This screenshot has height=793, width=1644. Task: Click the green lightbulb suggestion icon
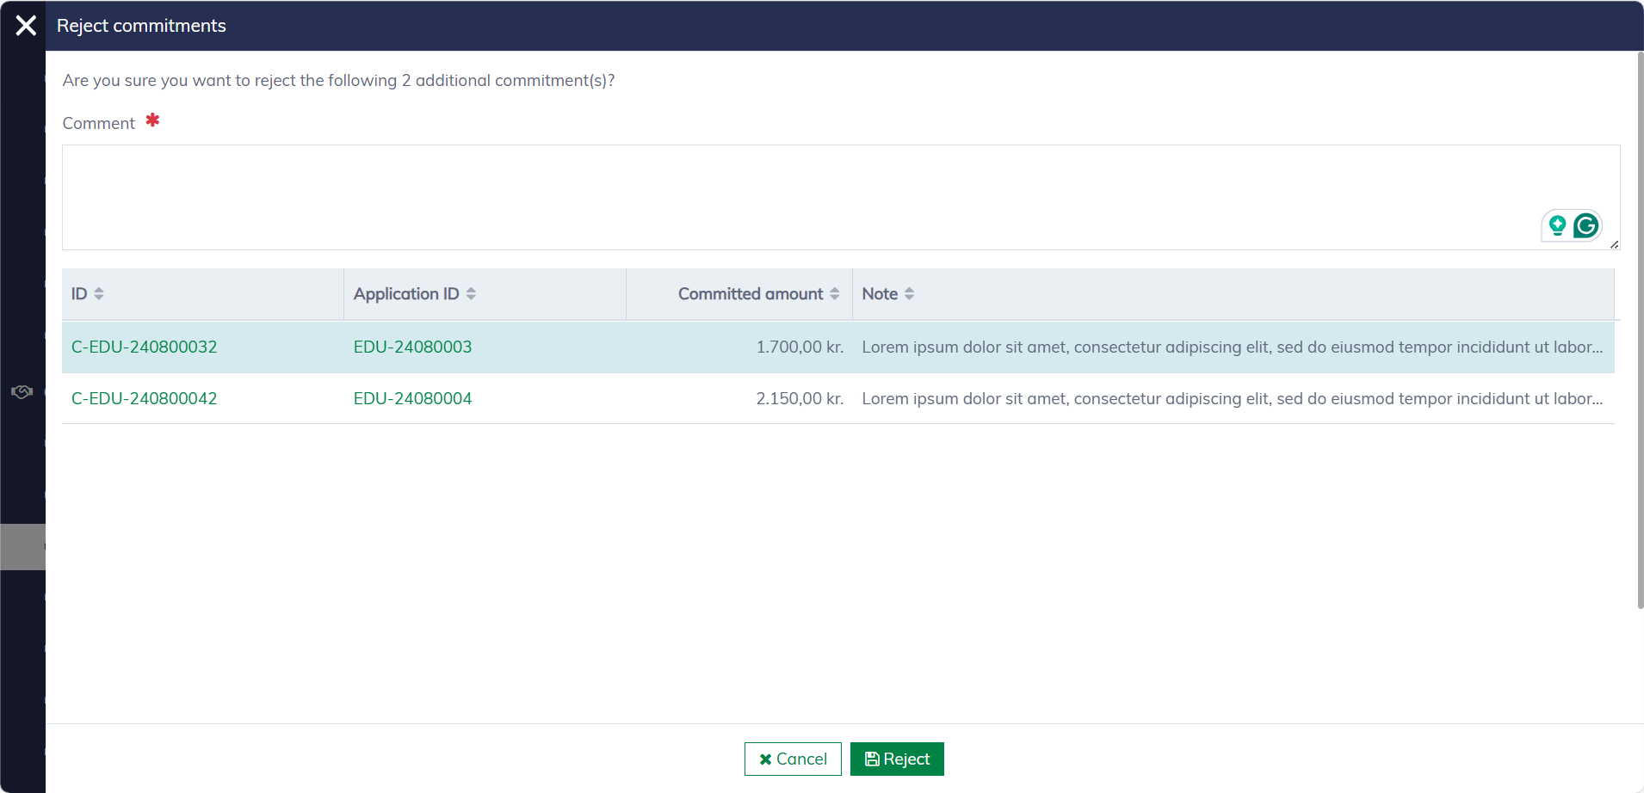click(x=1557, y=226)
